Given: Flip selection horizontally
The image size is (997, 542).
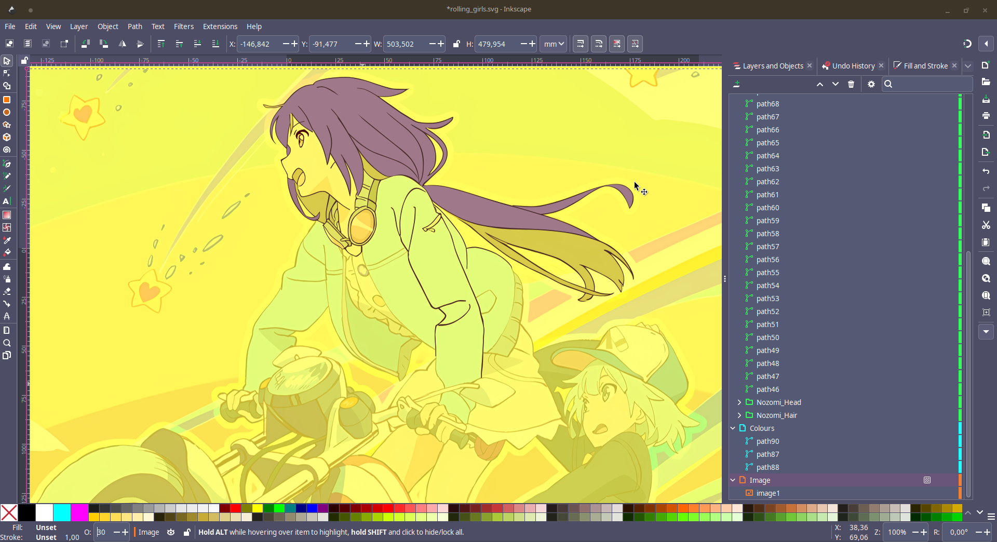Looking at the screenshot, I should point(122,44).
